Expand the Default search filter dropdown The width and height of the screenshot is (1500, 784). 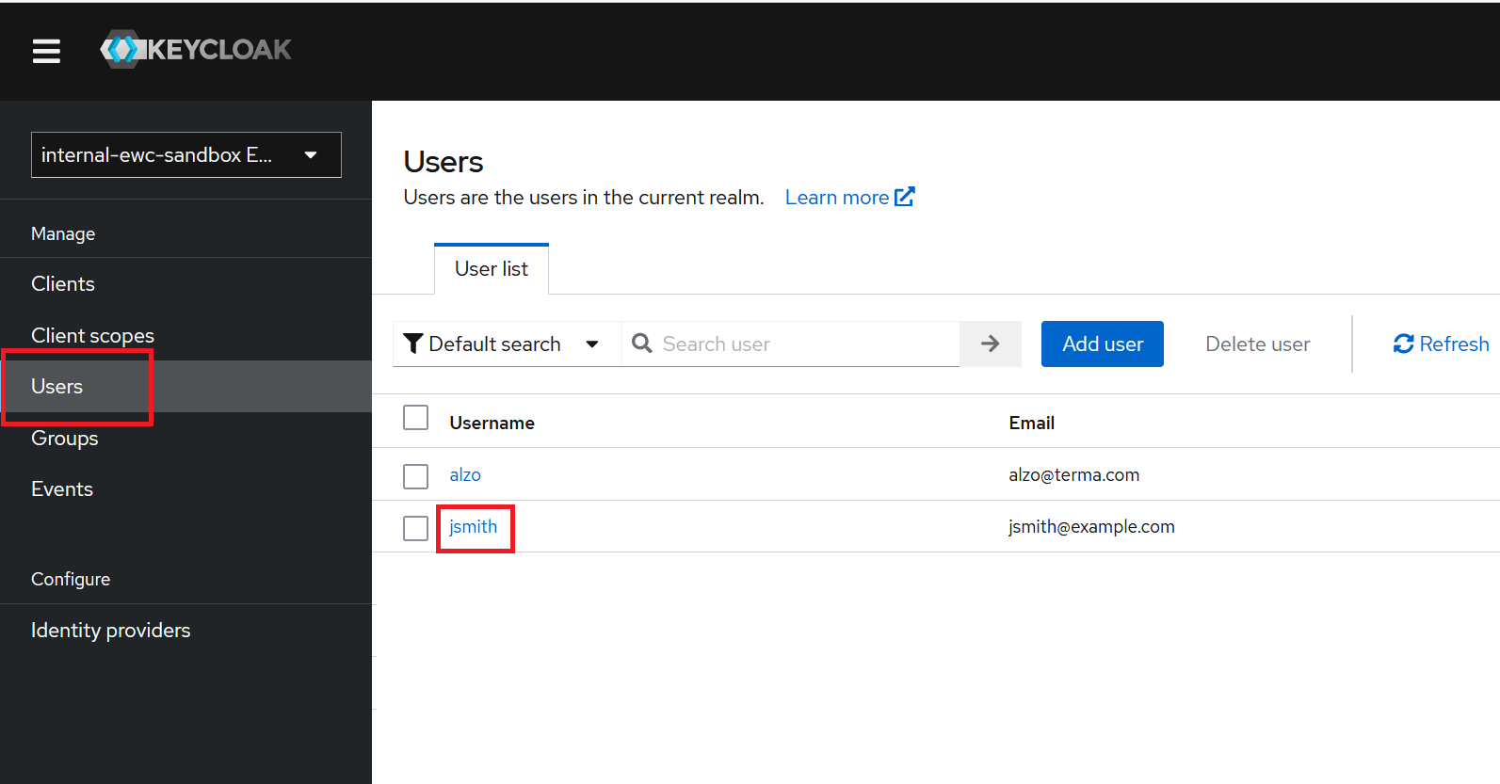click(508, 344)
